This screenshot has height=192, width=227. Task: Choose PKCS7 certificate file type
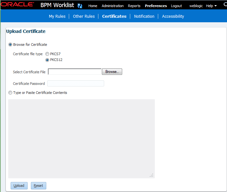coord(47,54)
